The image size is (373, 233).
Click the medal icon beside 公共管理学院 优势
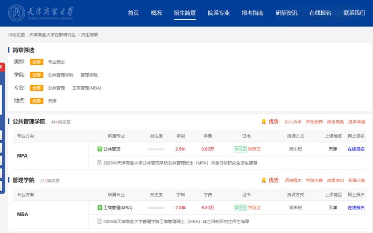(x=264, y=122)
